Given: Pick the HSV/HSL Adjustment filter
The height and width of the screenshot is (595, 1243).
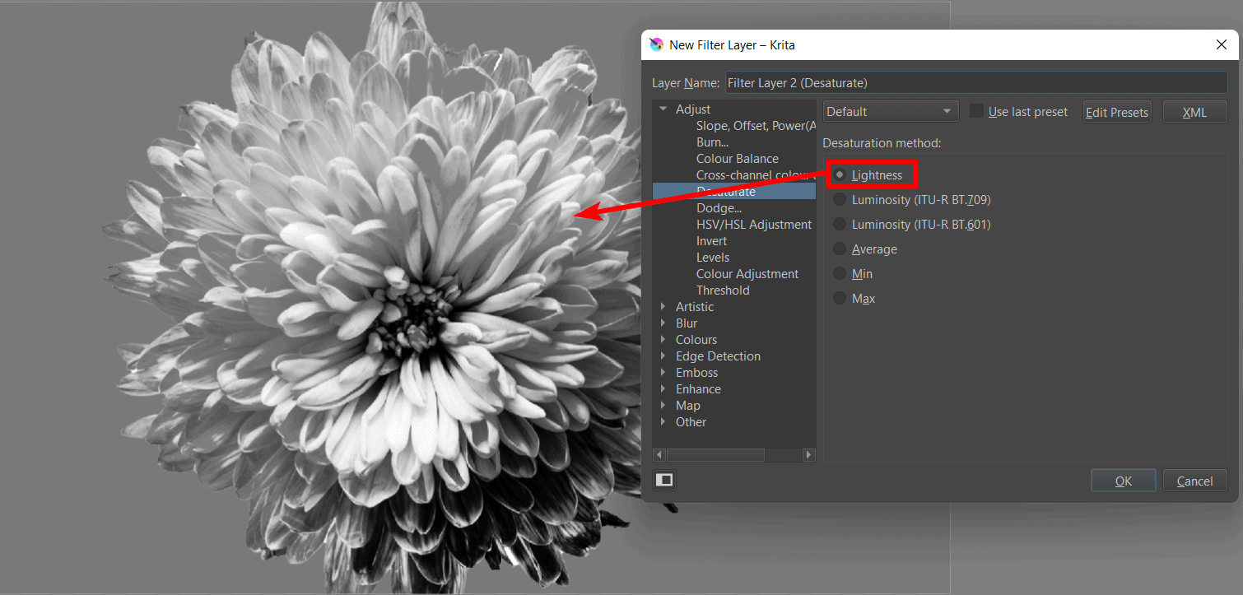Looking at the screenshot, I should click(x=753, y=225).
